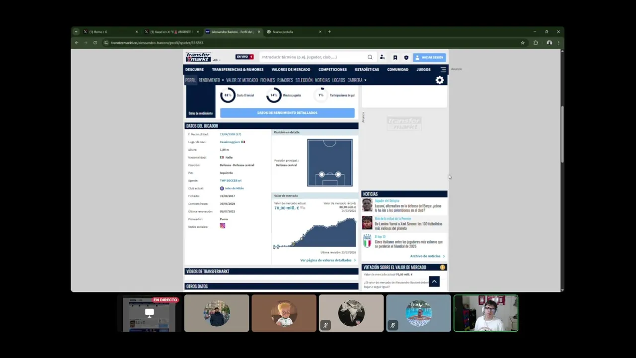
Task: Click the En Directo screen share thumbnail
Action: [x=150, y=313]
